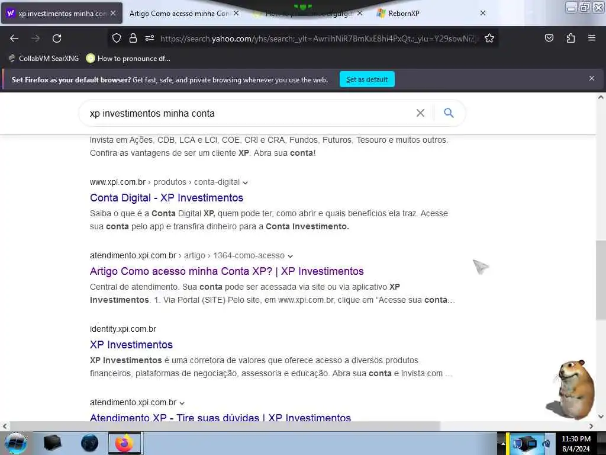The height and width of the screenshot is (455, 606).
Task: Open the Firefox hamburger application menu
Action: (592, 38)
